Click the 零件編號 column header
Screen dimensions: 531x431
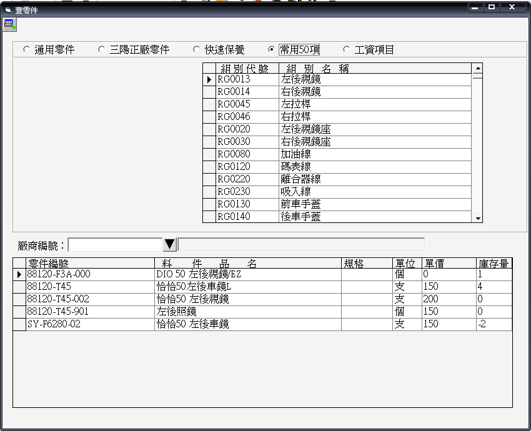click(90, 264)
